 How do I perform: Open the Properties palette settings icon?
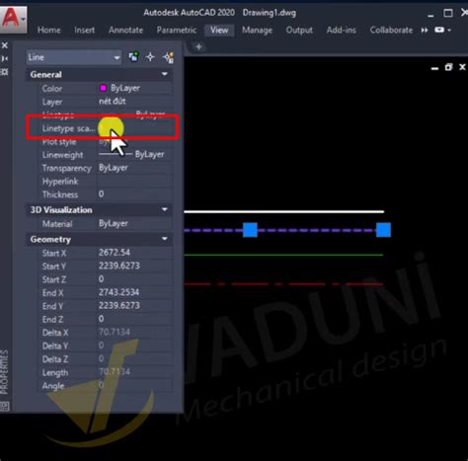click(5, 72)
